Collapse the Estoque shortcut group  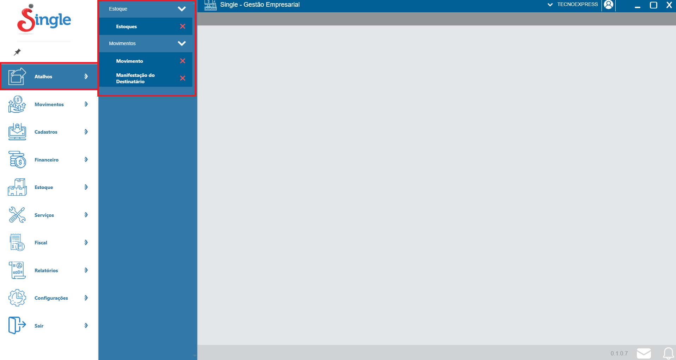[182, 9]
